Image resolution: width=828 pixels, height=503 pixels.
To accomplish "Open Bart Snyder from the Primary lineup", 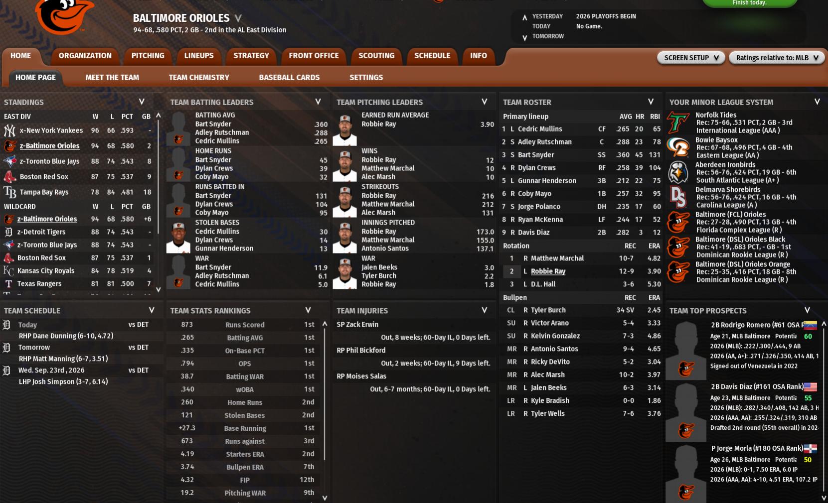I will 536,155.
